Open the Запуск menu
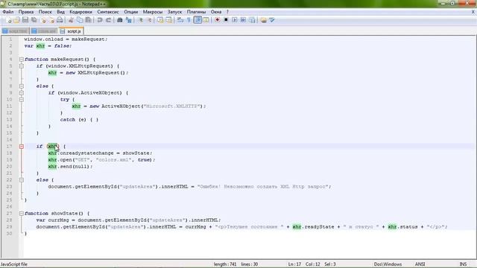 174,12
